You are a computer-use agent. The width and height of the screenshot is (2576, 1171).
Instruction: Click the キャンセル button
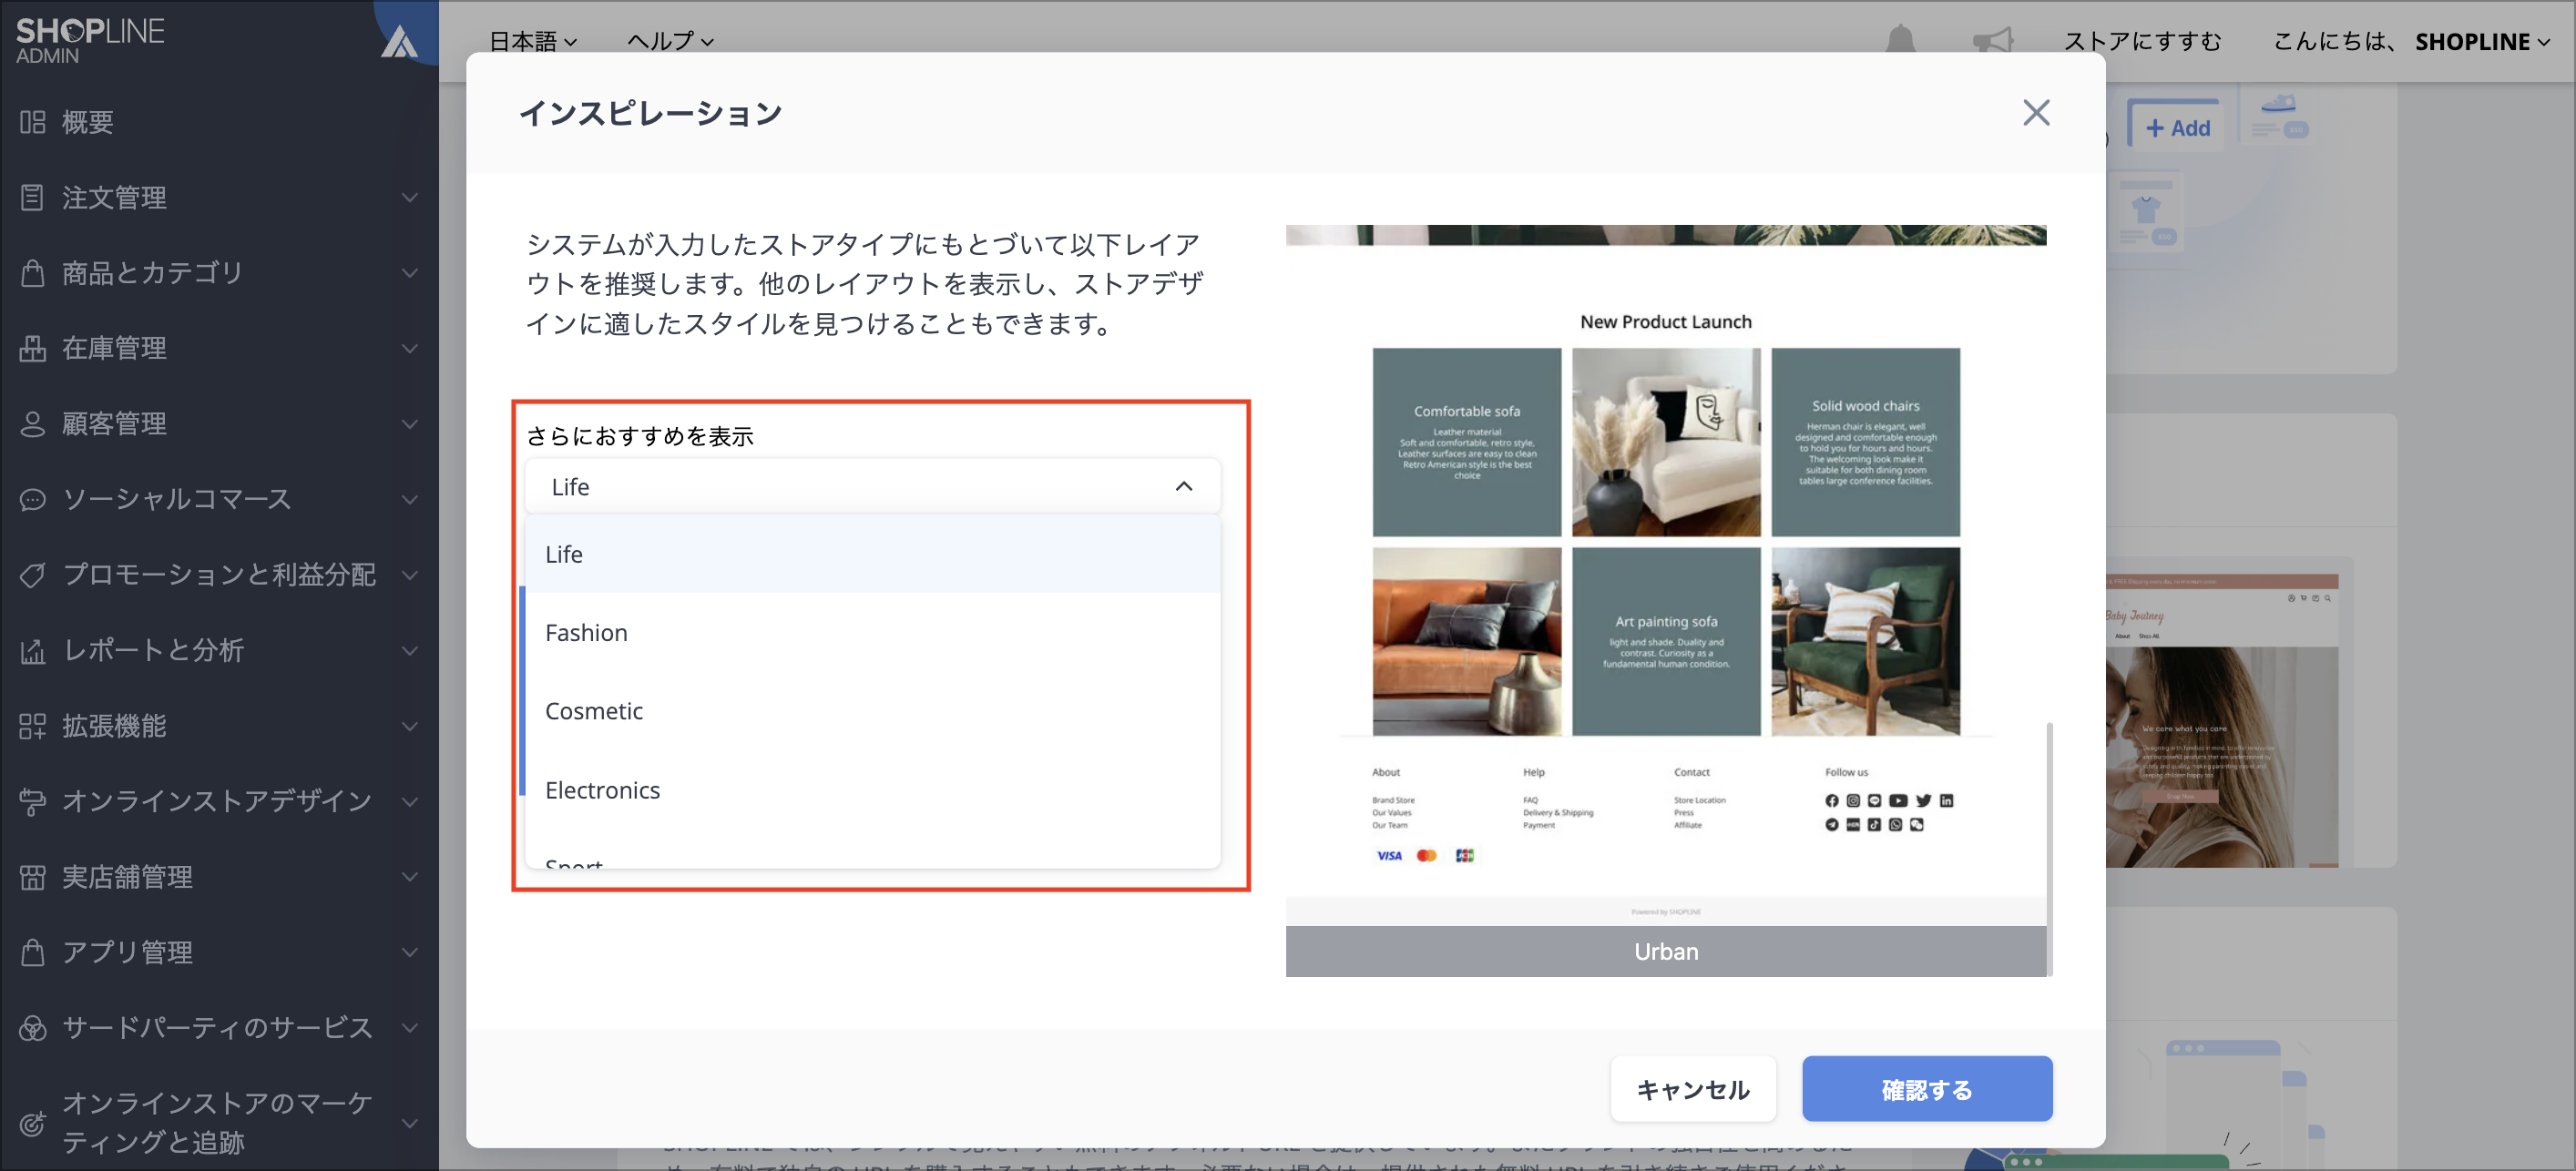1693,1089
